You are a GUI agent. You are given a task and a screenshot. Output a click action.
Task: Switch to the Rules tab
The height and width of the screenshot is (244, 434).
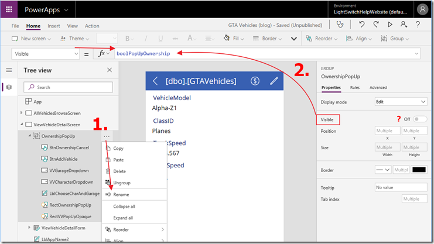tap(354, 87)
